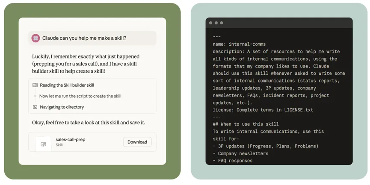Screen dimensions: 370x185
Task: Click the book icon beside Reading the Skill builder skill
Action: coord(35,85)
